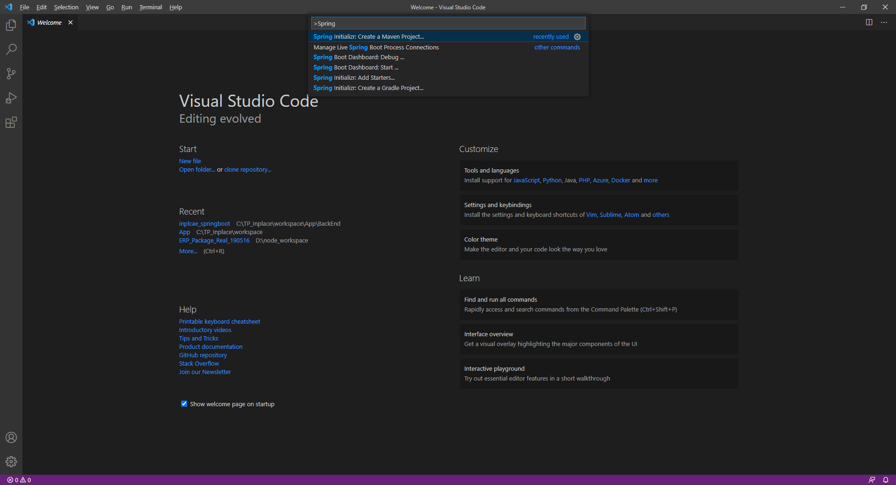Screen dimensions: 896x485
Task: Choose Spring Boot Dashboard: Debug command
Action: pos(448,57)
